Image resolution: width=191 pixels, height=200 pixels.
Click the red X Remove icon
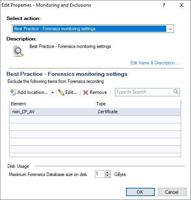click(x=85, y=92)
